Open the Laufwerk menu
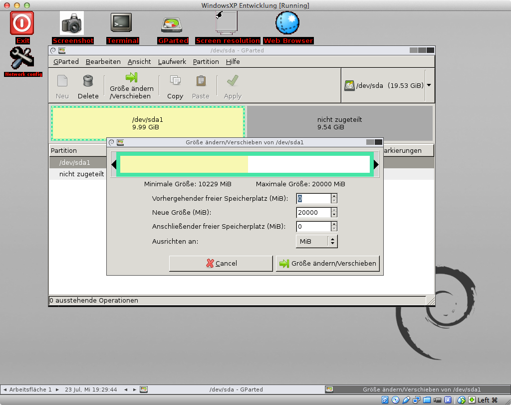This screenshot has width=511, height=405. [x=172, y=61]
